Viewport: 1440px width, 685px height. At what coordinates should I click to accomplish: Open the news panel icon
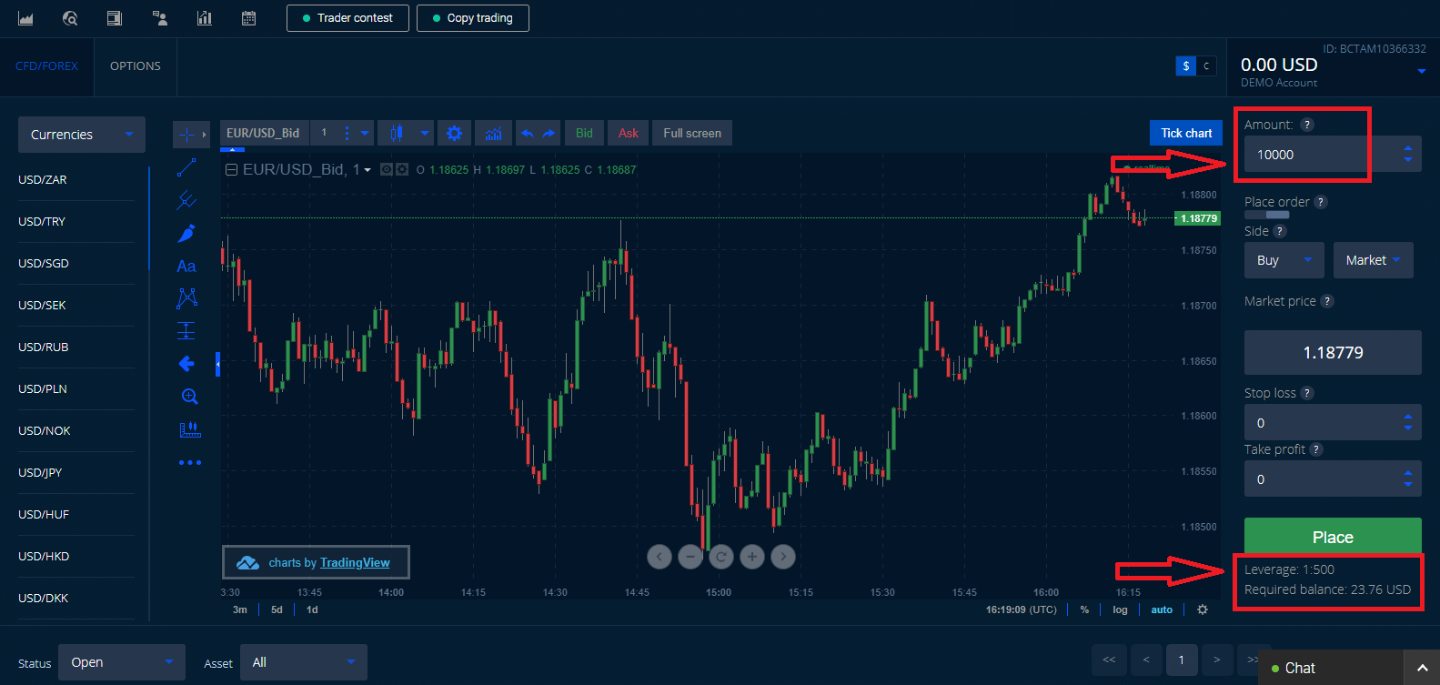[115, 18]
